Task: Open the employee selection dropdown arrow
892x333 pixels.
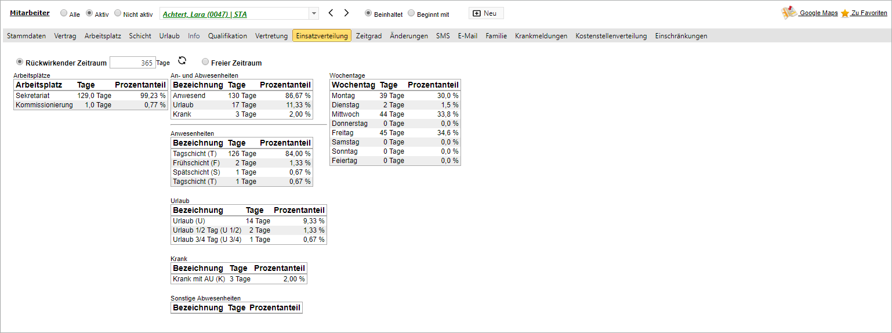Action: [x=314, y=13]
